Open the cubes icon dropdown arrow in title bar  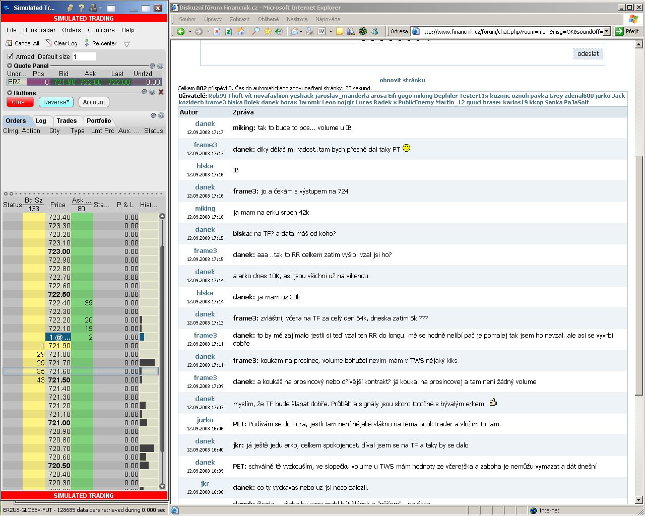101,8
